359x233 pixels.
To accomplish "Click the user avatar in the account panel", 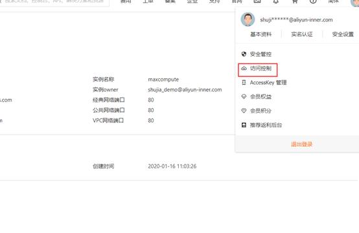I will pos(248,19).
